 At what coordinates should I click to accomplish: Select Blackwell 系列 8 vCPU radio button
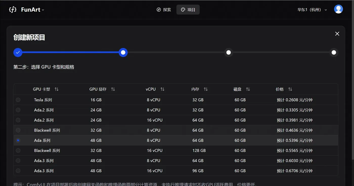[18, 130]
